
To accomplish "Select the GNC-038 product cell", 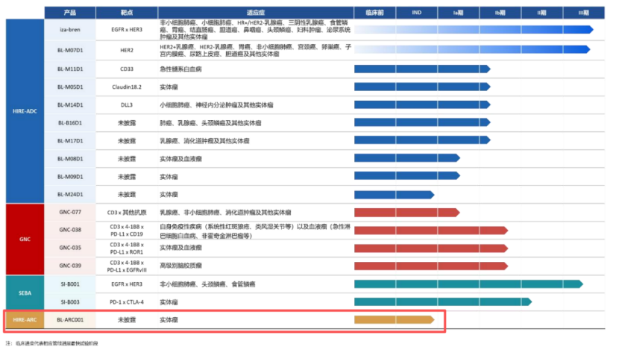I will (x=70, y=230).
